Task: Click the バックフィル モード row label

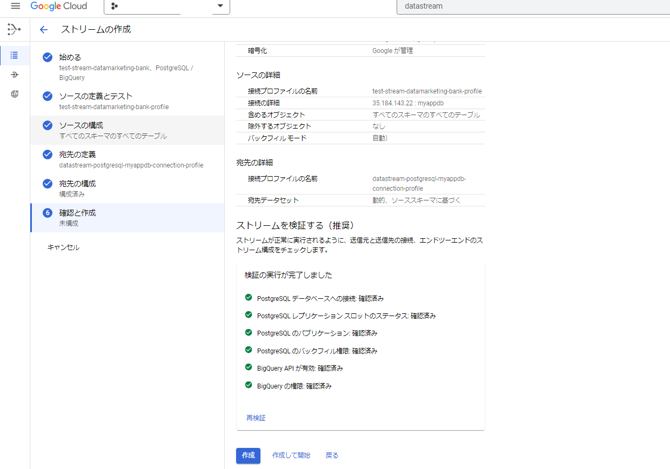Action: [x=277, y=138]
